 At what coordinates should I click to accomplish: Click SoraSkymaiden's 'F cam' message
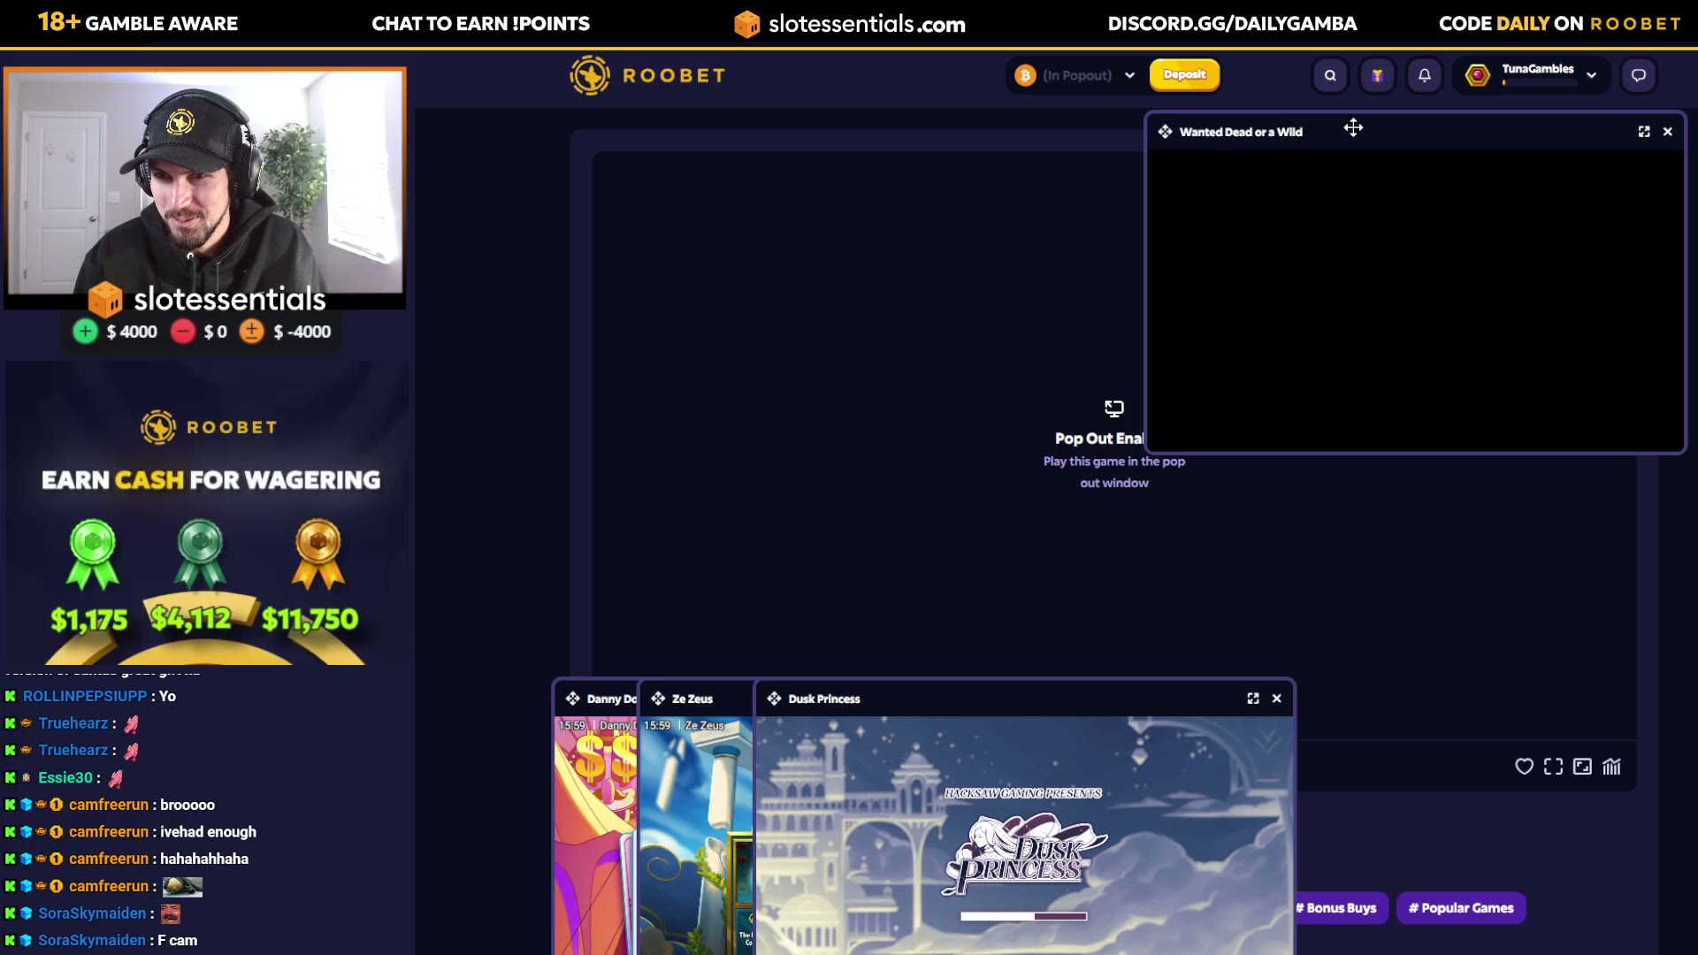pyautogui.click(x=177, y=941)
